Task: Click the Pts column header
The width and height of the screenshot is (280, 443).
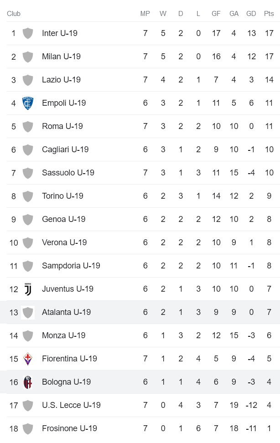Action: [x=269, y=14]
